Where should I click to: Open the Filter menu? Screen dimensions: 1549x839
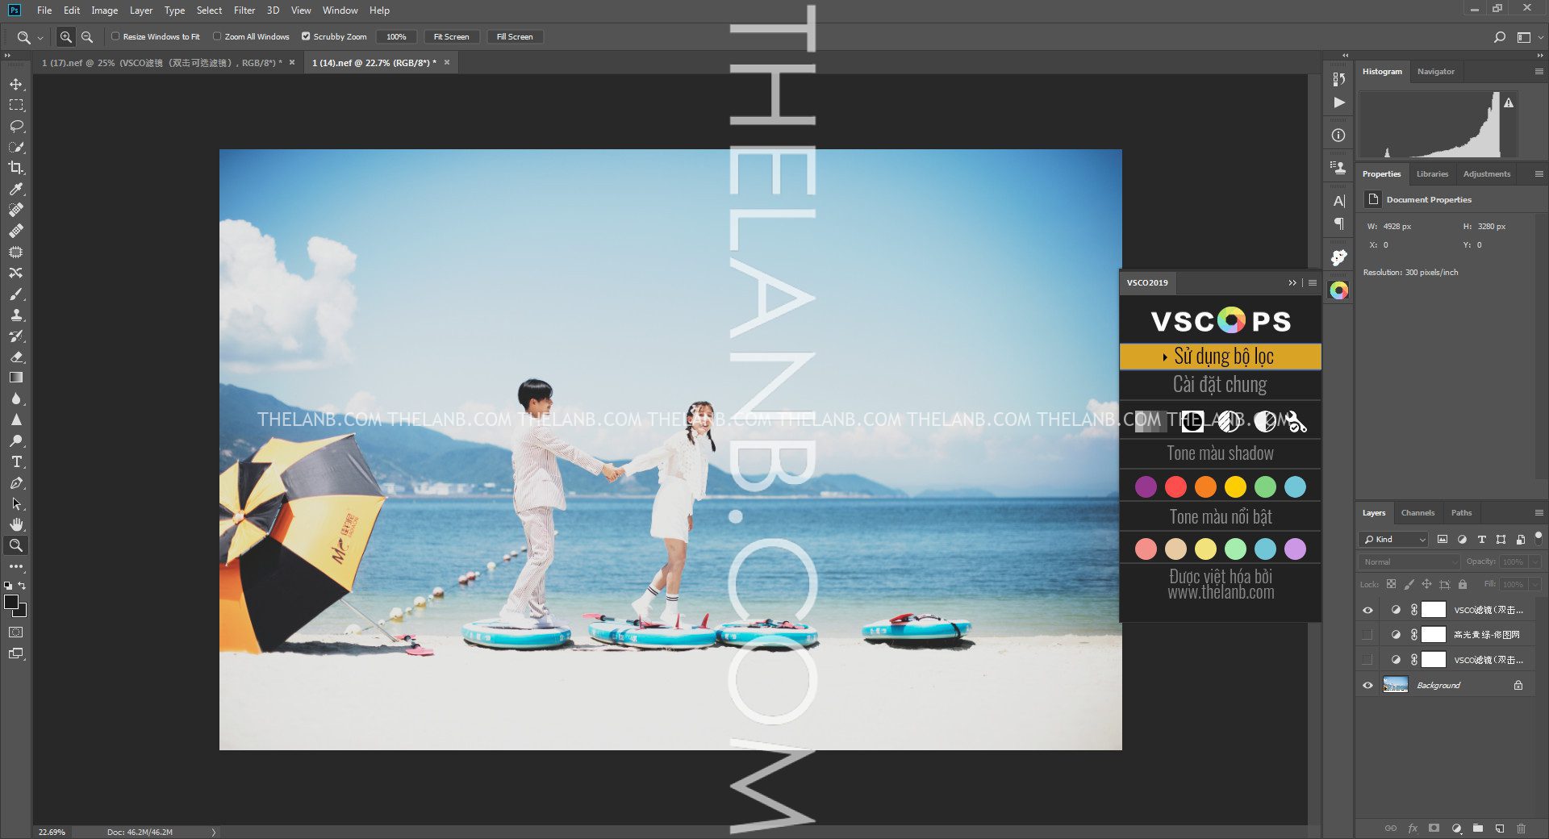click(x=244, y=10)
